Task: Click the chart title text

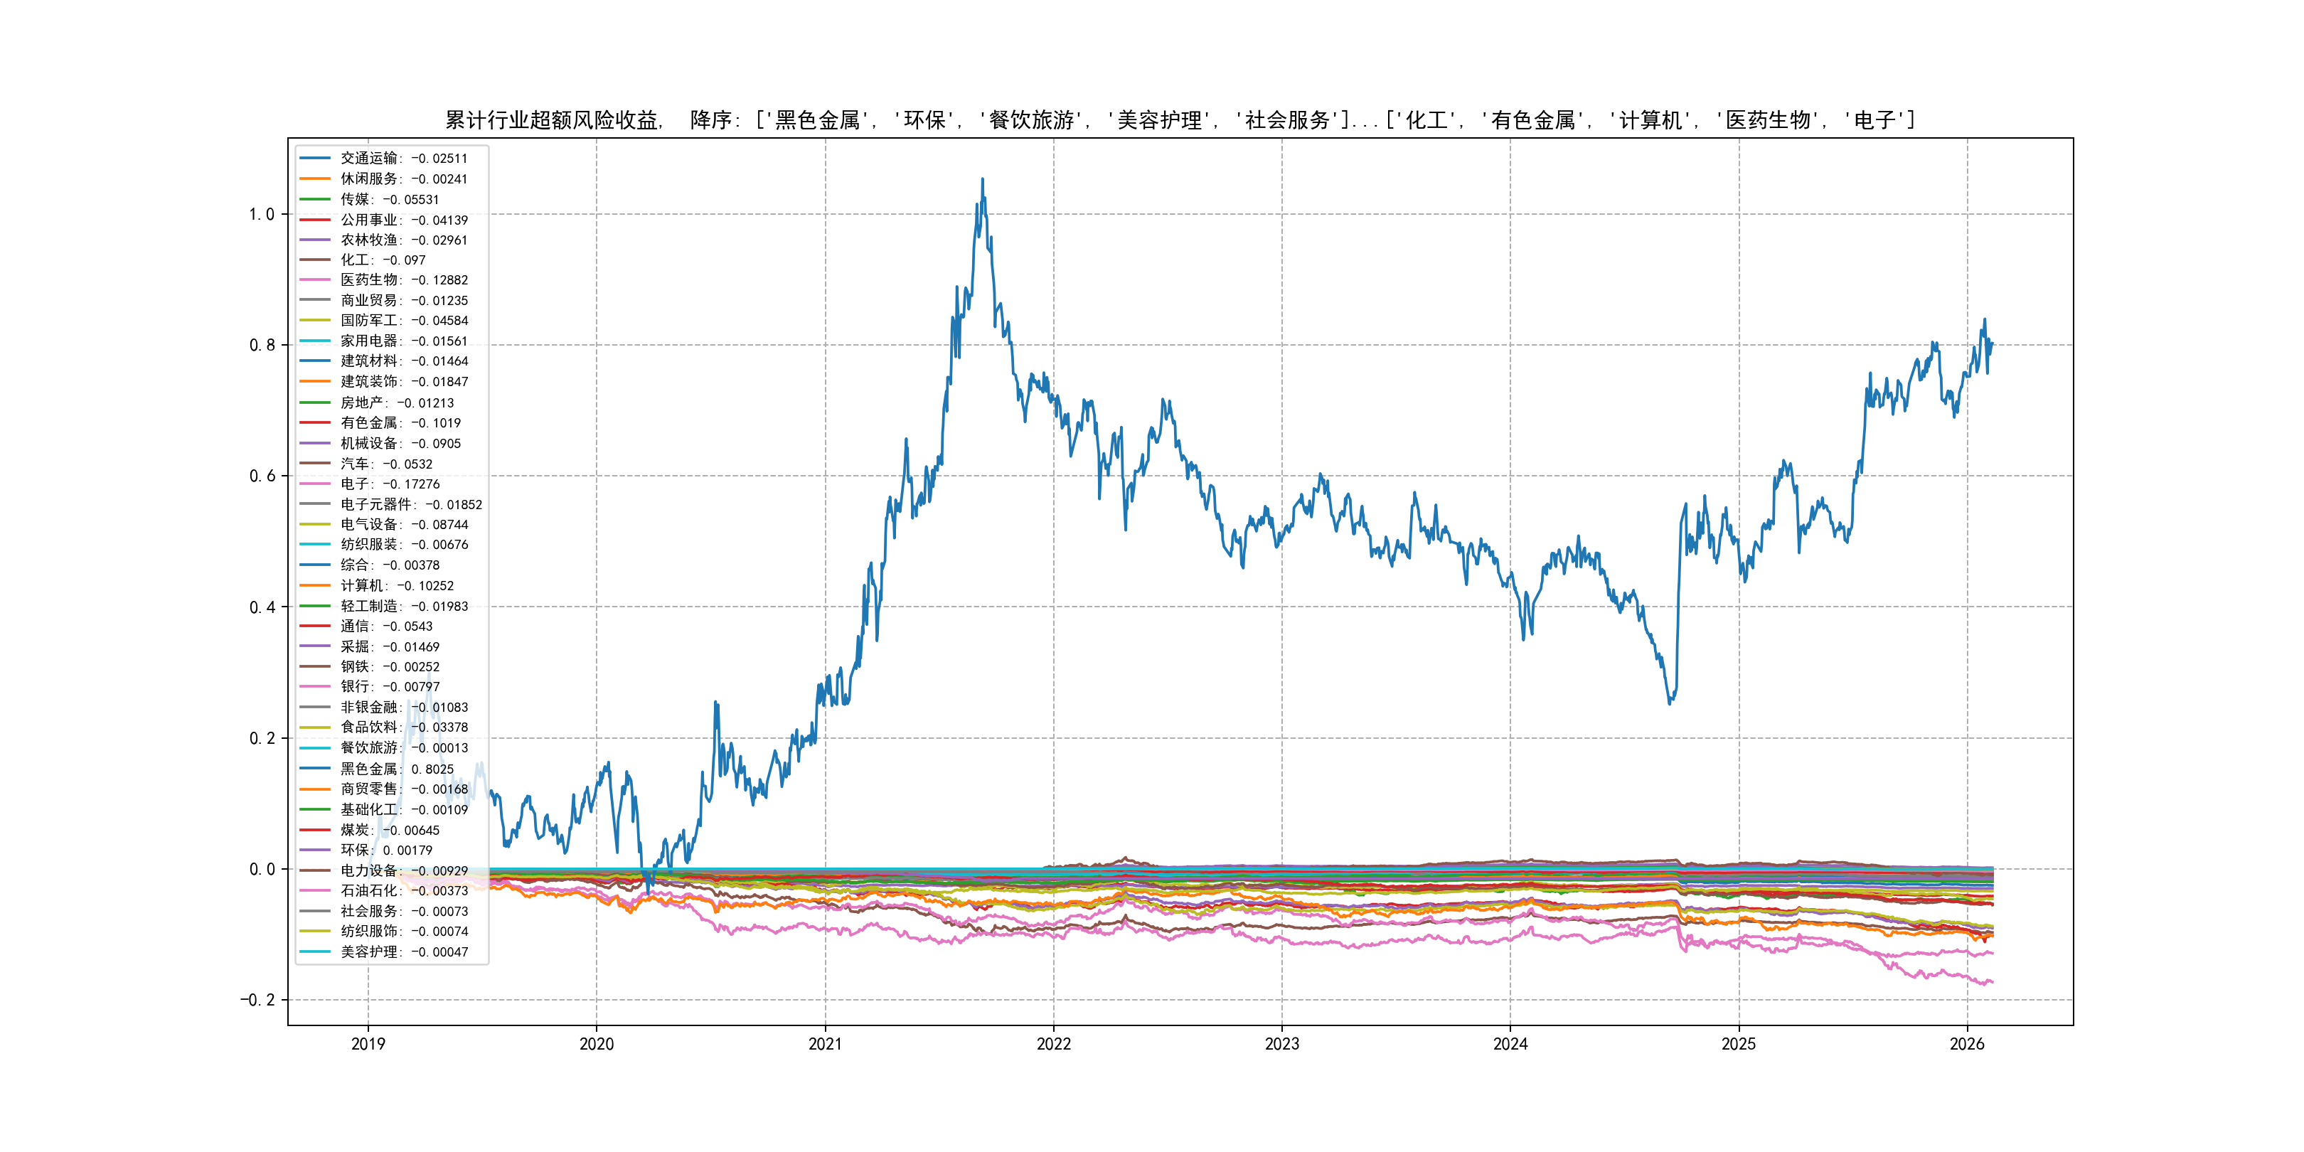Action: [1180, 120]
